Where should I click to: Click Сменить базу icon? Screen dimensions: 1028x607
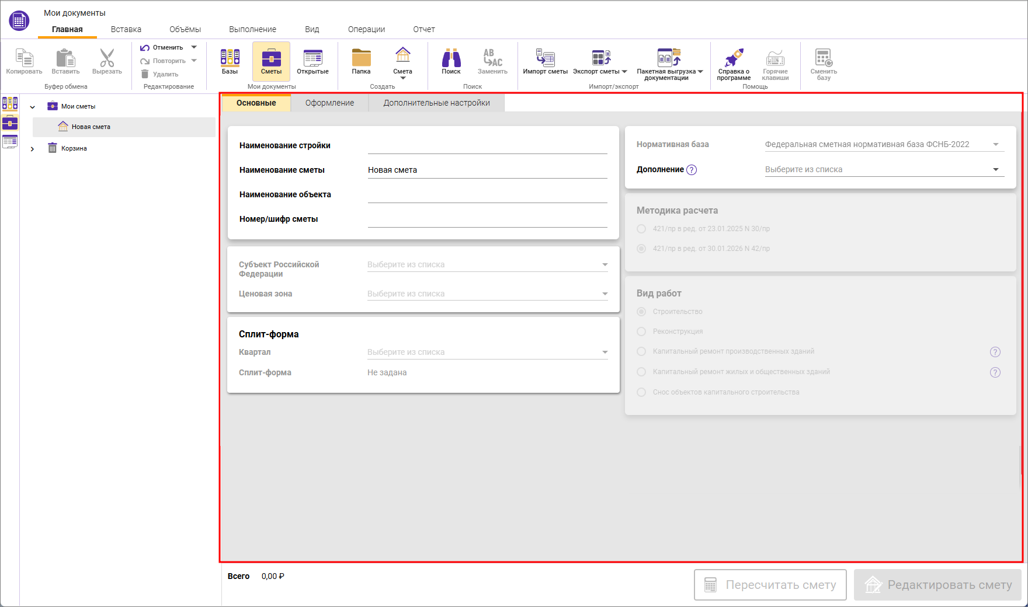tap(824, 57)
